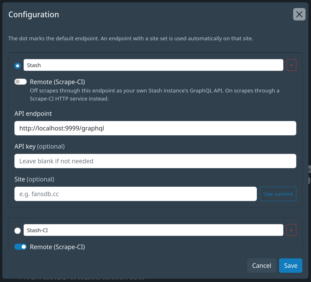Cancel the configuration changes
Viewport: 311px width, 282px height.
point(262,266)
